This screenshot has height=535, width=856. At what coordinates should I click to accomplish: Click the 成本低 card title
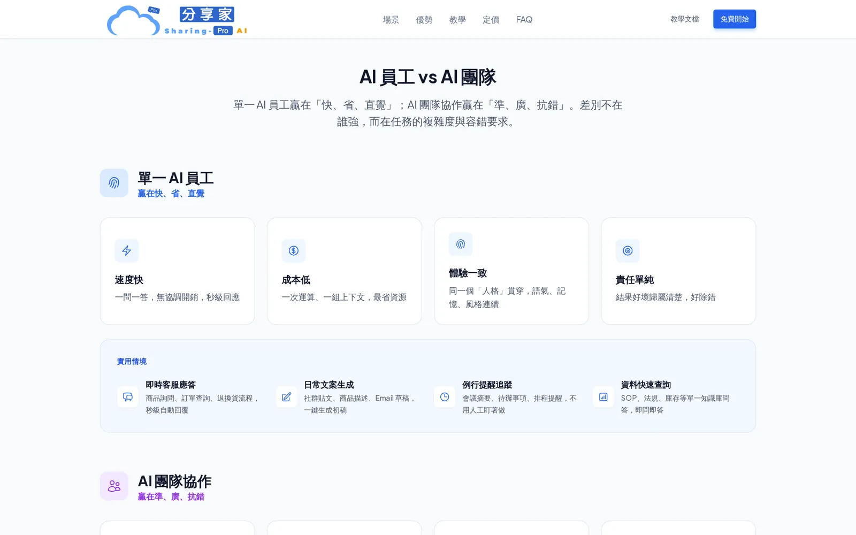coord(296,280)
